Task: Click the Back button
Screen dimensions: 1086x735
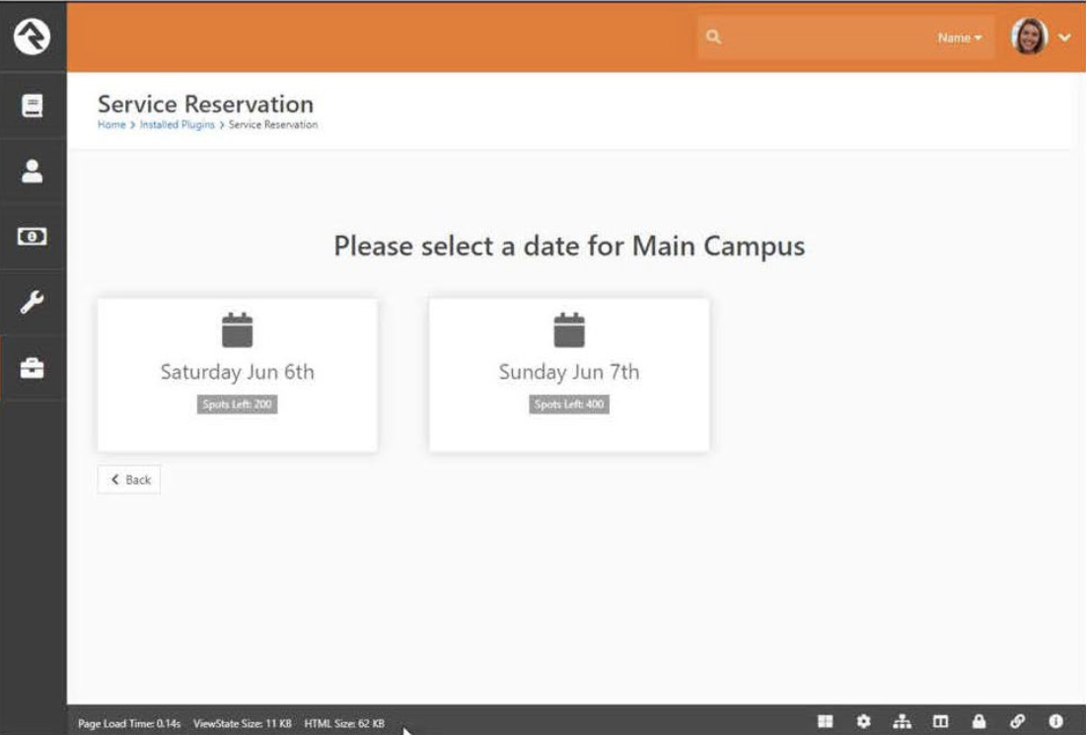Action: (x=129, y=479)
